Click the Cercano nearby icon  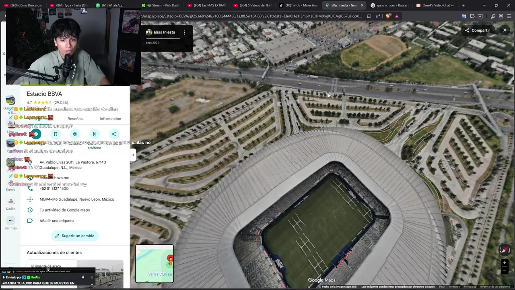[75, 134]
